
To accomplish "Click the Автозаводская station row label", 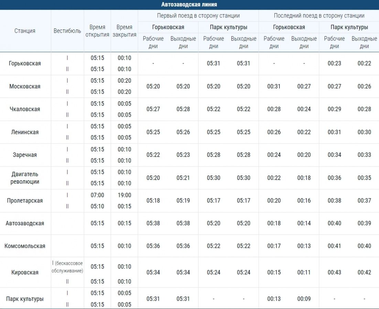I will 25,223.
